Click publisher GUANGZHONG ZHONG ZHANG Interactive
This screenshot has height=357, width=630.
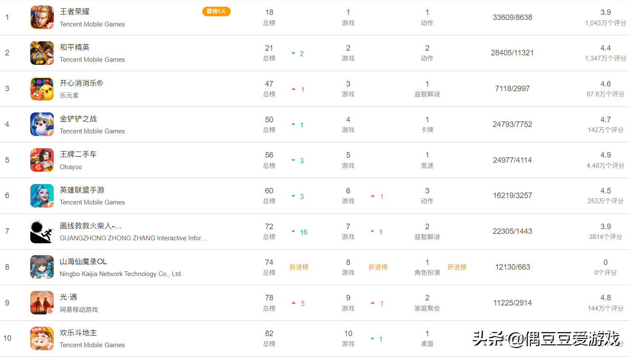(133, 238)
